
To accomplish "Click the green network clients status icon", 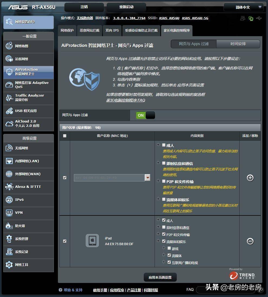I will click(x=251, y=18).
